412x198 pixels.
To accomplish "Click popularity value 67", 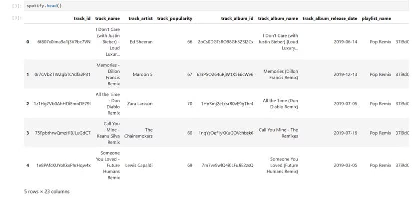I will point(190,74).
